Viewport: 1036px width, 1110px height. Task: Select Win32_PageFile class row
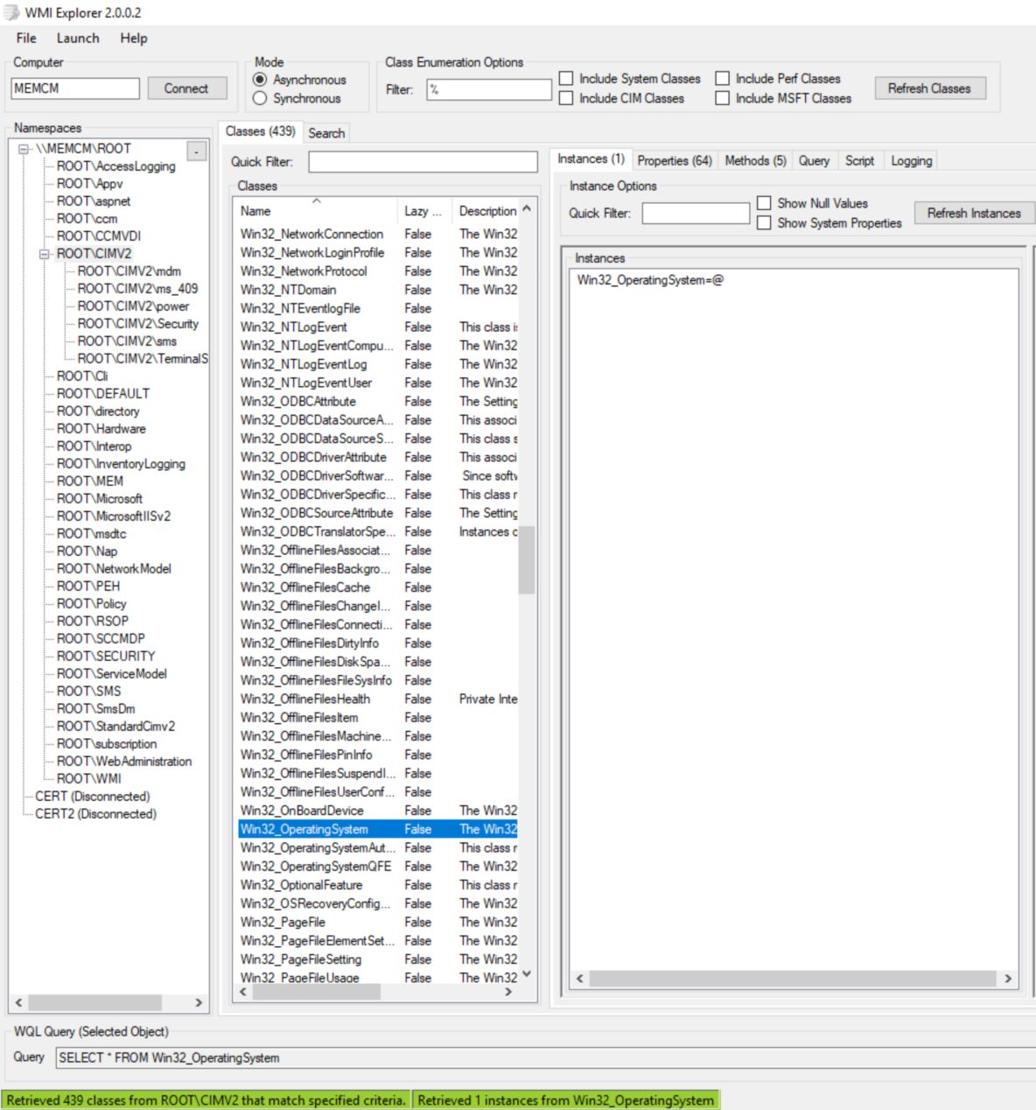click(378, 923)
